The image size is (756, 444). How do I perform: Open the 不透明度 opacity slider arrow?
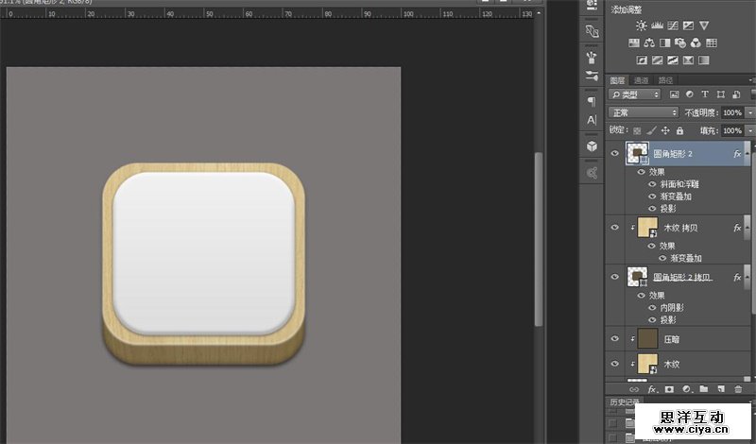click(x=749, y=112)
